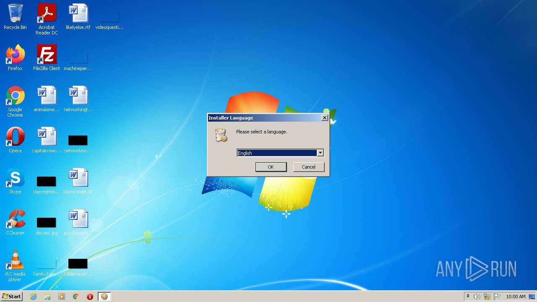Cancel the Installer Language dialog

pyautogui.click(x=308, y=167)
